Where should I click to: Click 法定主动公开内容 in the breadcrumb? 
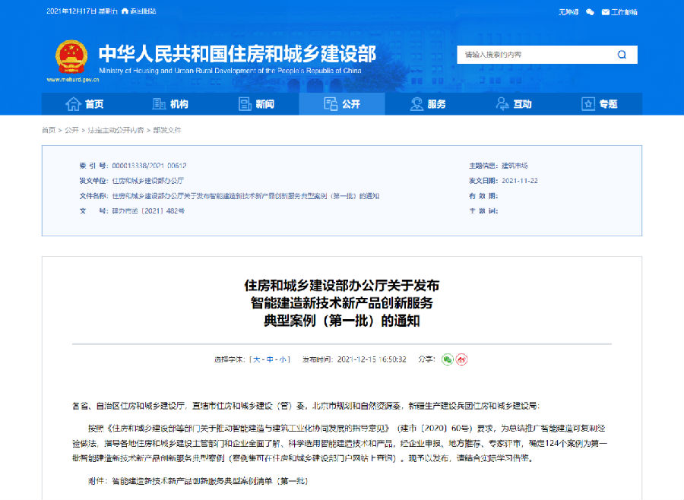point(116,130)
